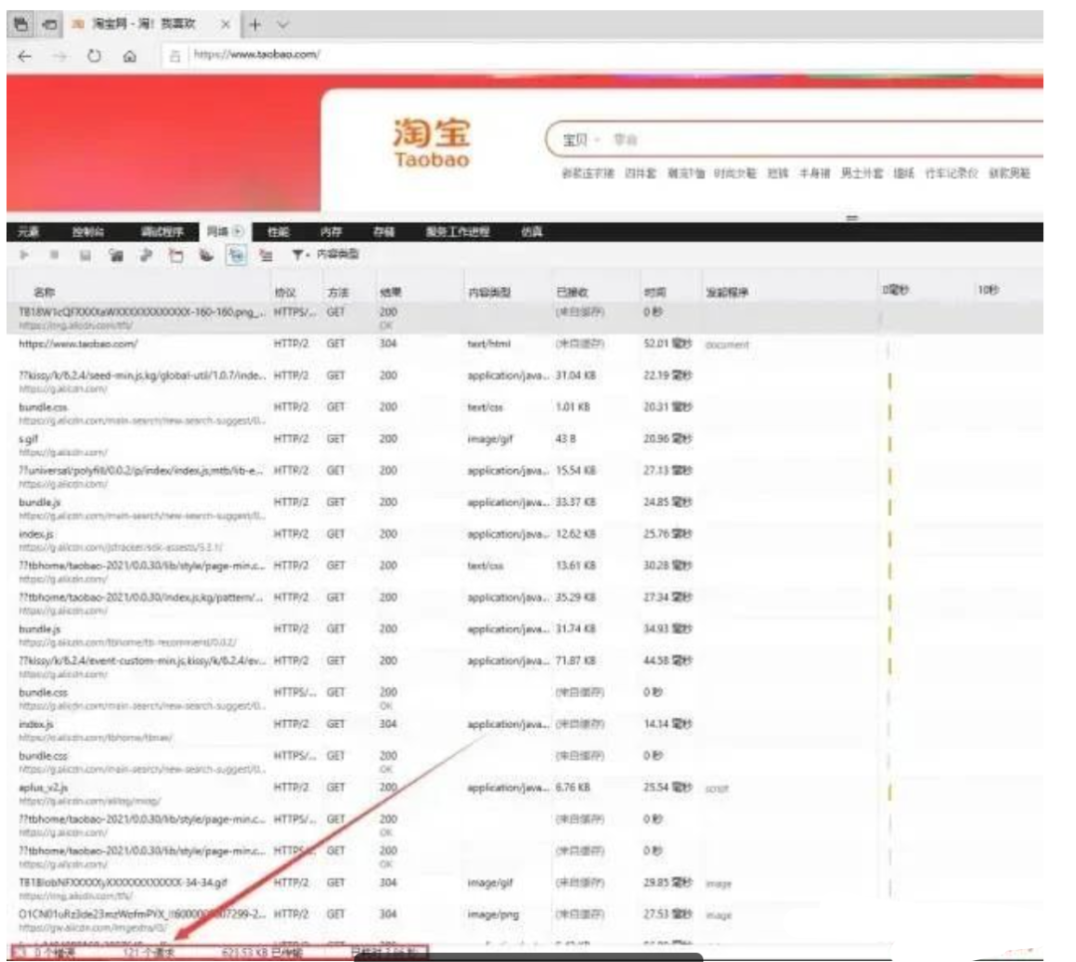1076x962 pixels.
Task: Reload the page with the refresh icon
Action: point(94,56)
